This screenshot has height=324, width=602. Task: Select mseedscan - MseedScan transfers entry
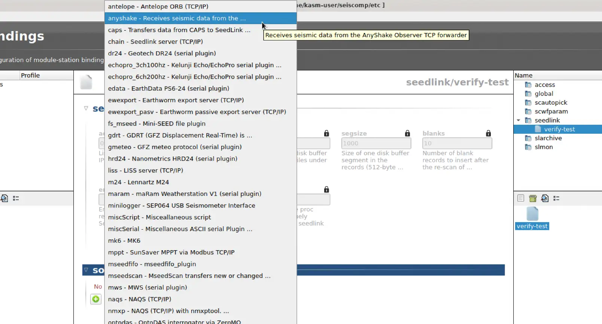(x=201, y=276)
